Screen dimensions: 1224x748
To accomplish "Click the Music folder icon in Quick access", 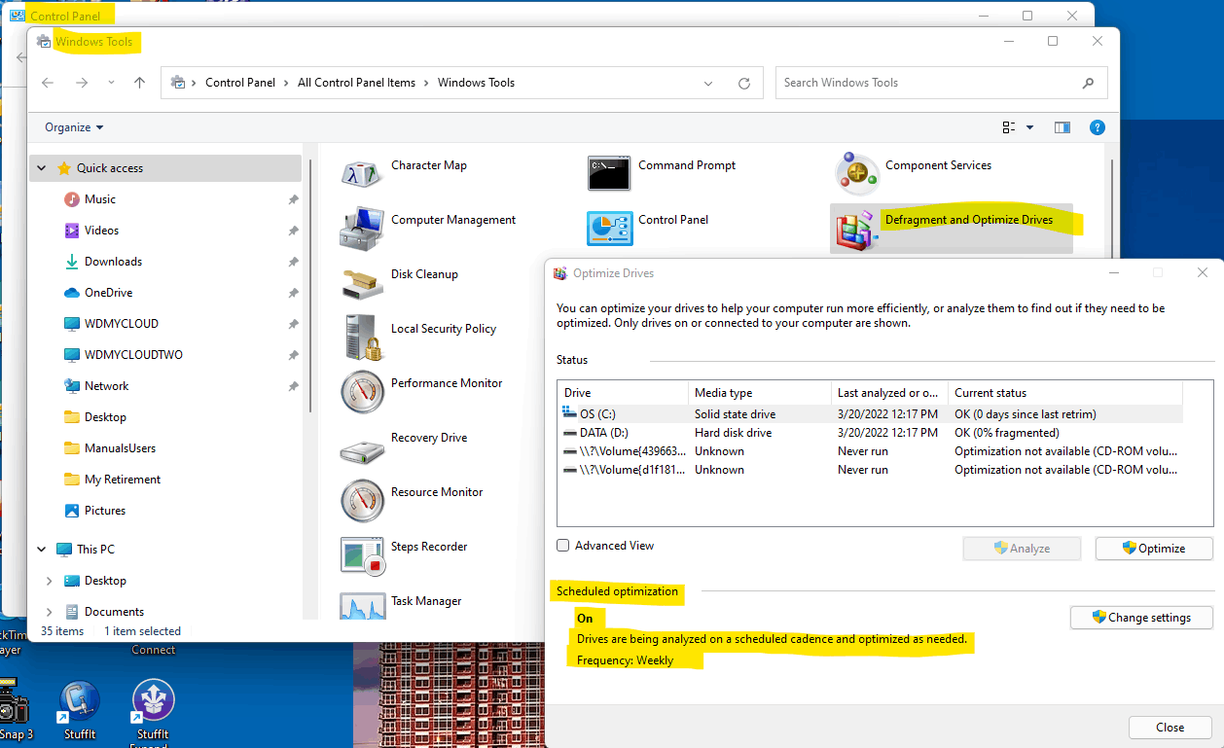I will 72,199.
